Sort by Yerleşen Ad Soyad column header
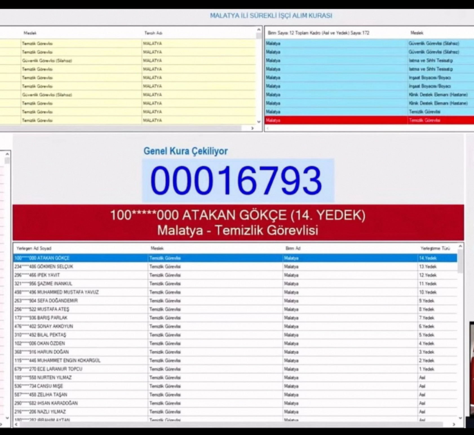 tap(34, 248)
